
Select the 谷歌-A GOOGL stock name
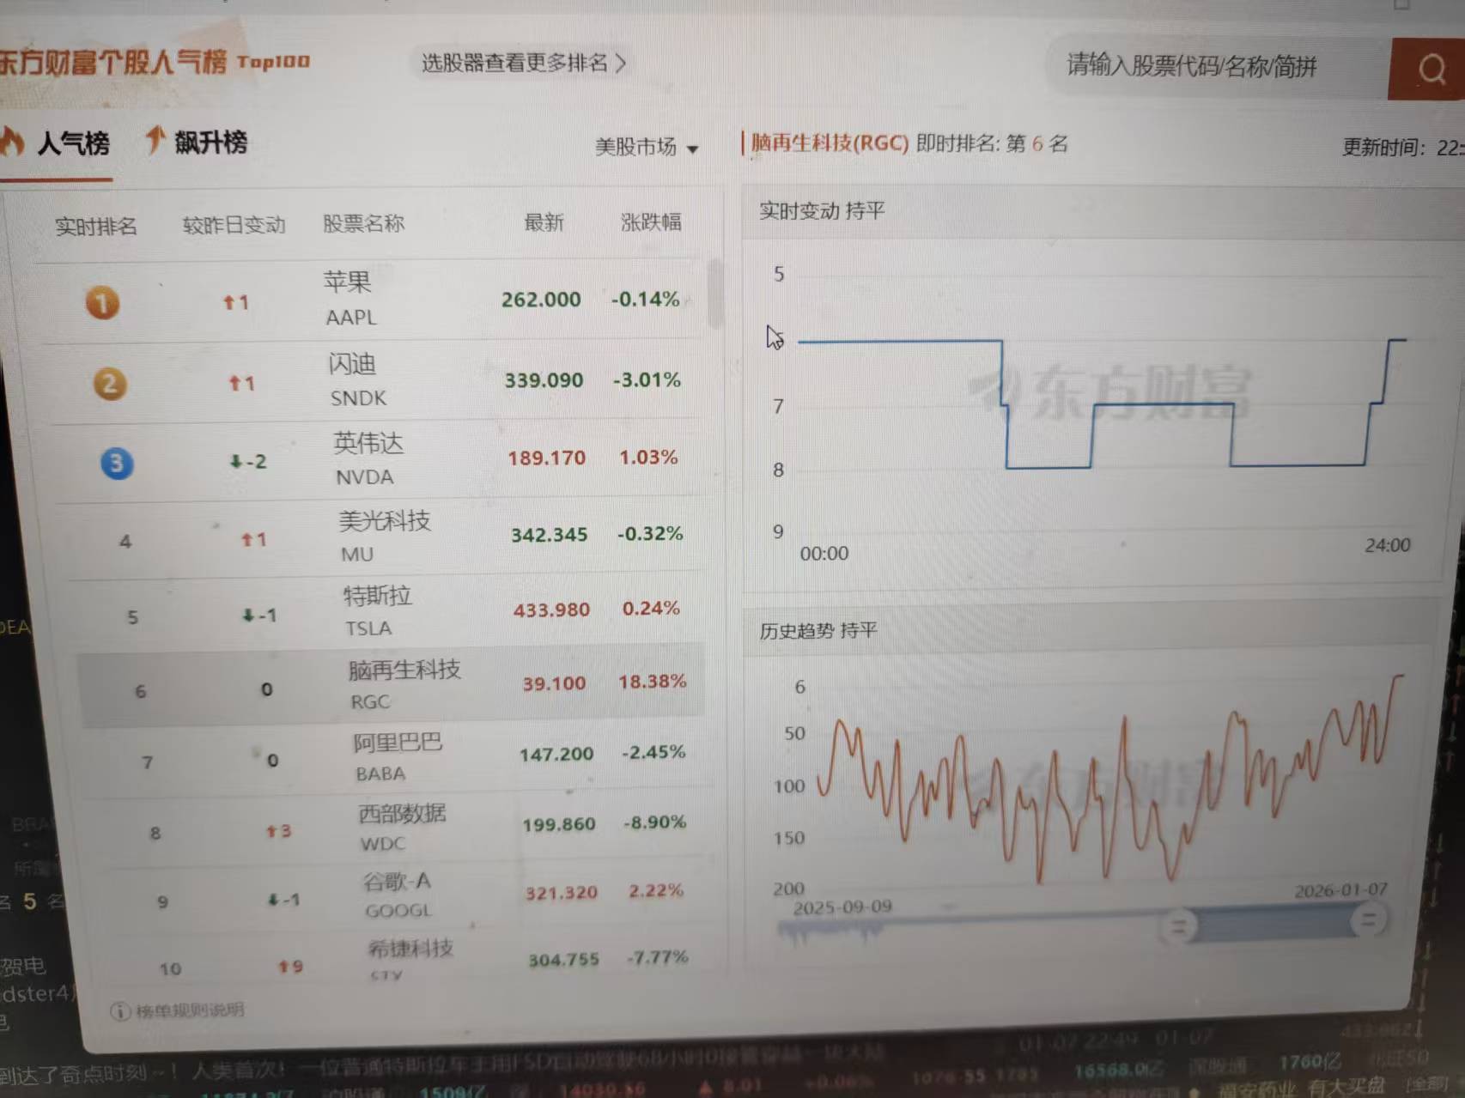click(x=397, y=895)
